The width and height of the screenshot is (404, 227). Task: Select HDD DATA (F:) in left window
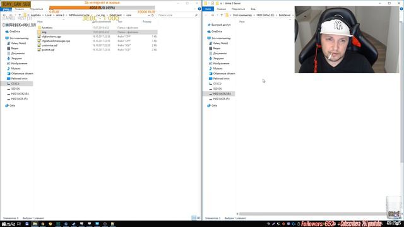(x=20, y=98)
